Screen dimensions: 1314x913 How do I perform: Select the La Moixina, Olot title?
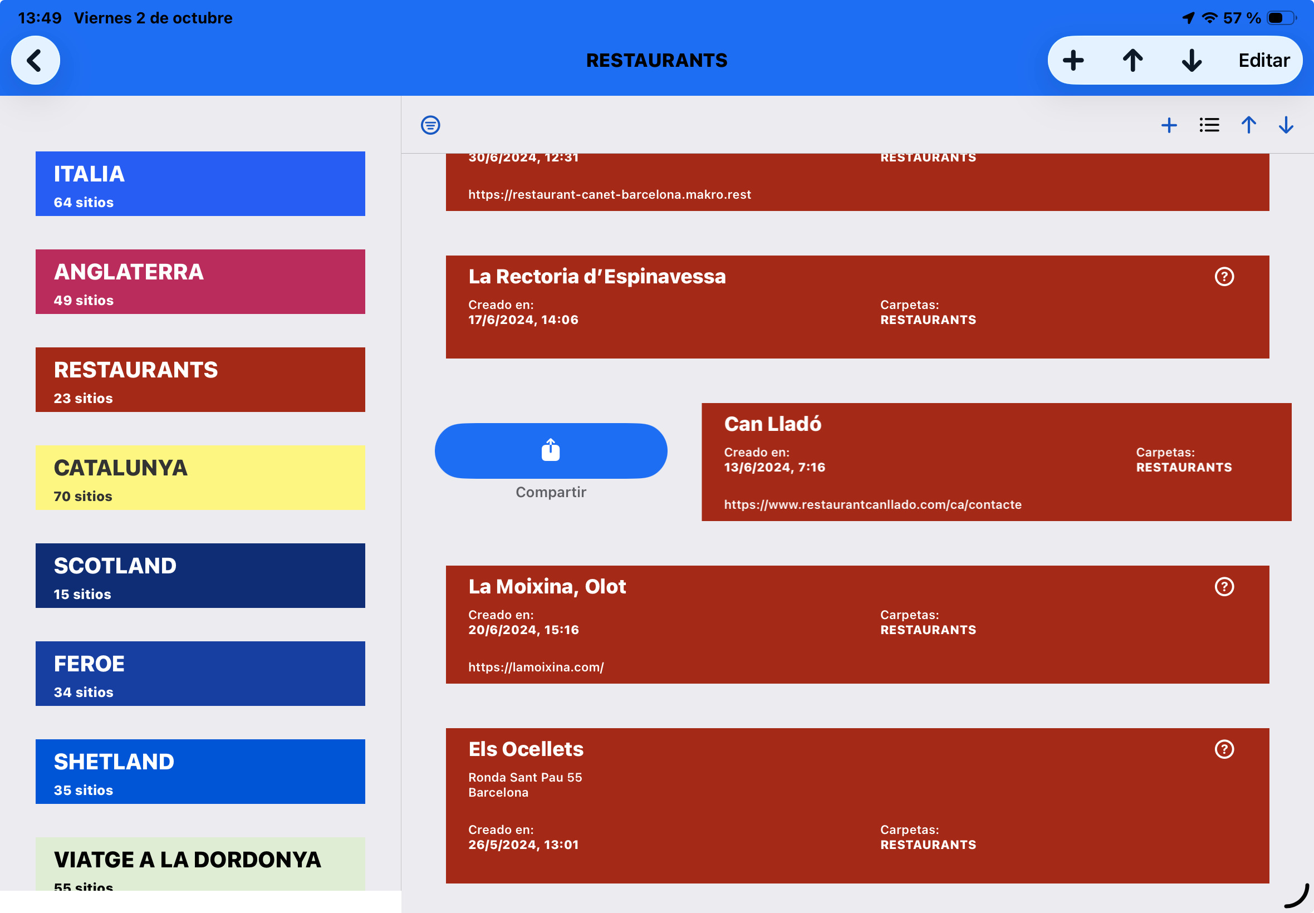tap(547, 587)
